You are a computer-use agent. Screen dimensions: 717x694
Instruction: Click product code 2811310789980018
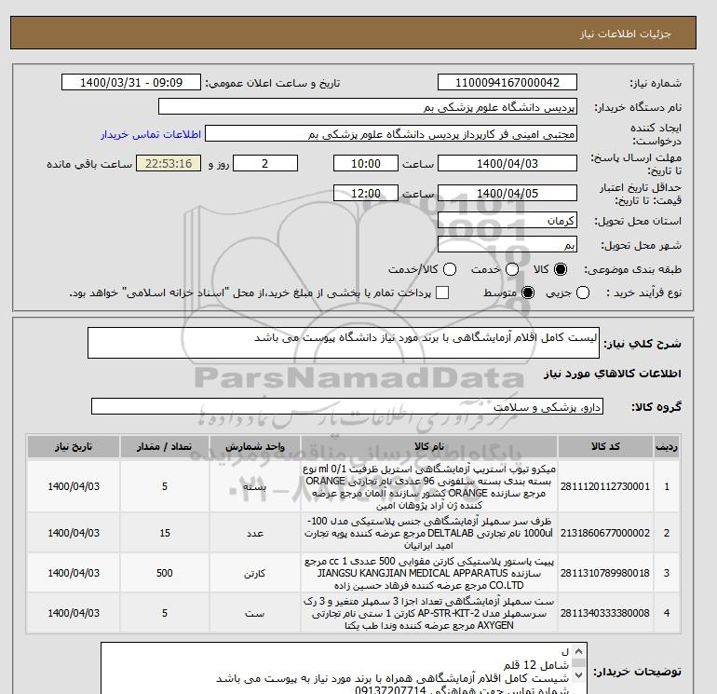(605, 573)
